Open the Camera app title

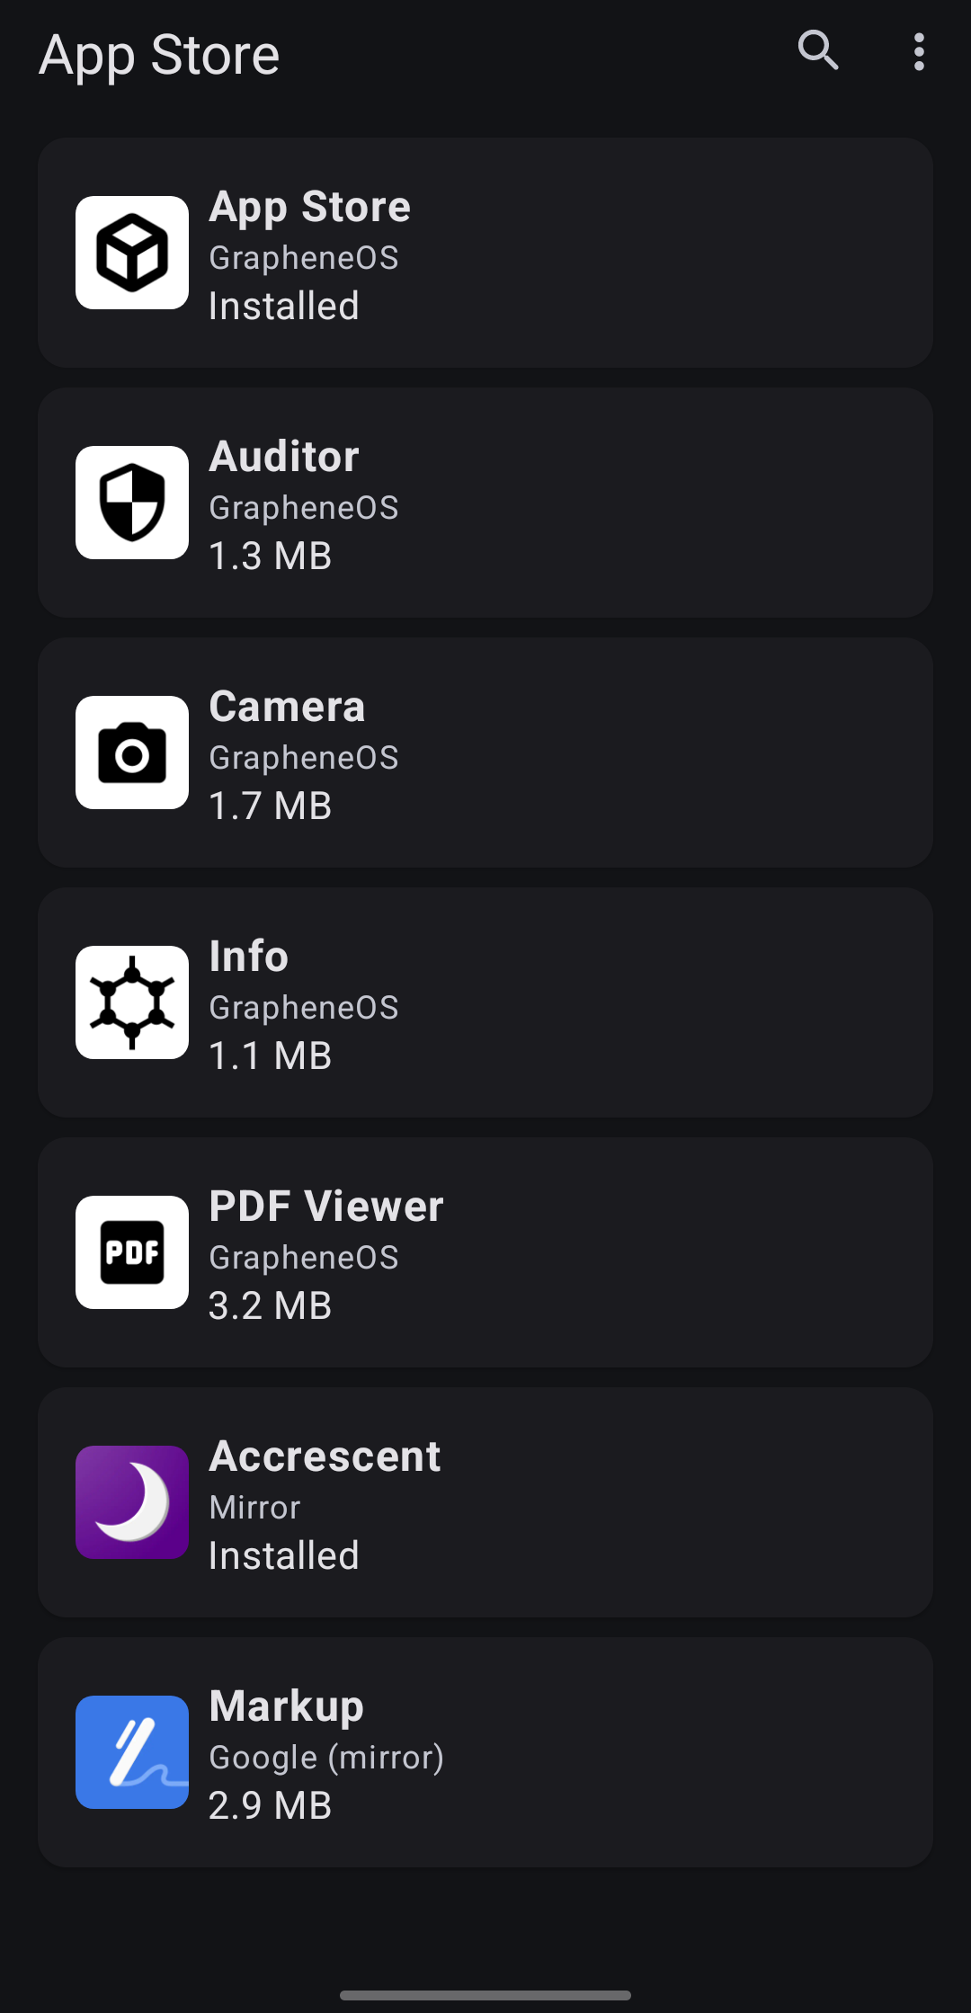pos(287,707)
